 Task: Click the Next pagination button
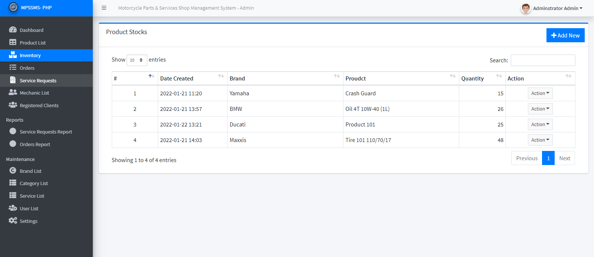coord(565,158)
